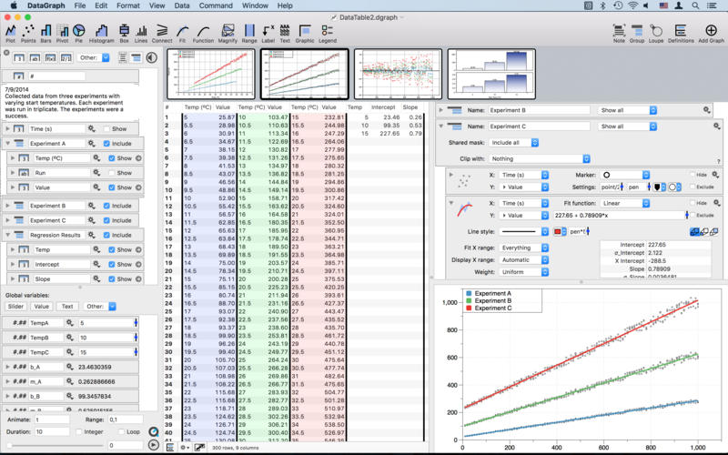This screenshot has height=455, width=728.
Task: Add a Lines command
Action: 141,34
